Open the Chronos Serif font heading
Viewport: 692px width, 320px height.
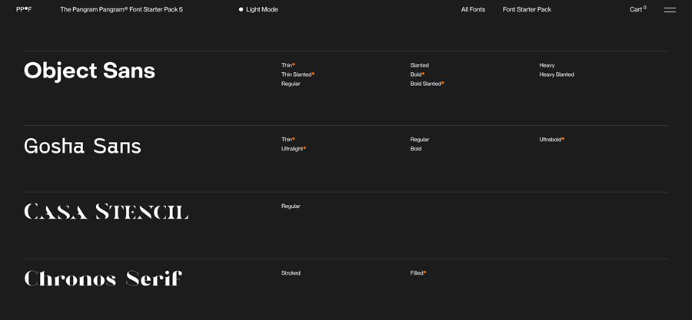click(103, 279)
